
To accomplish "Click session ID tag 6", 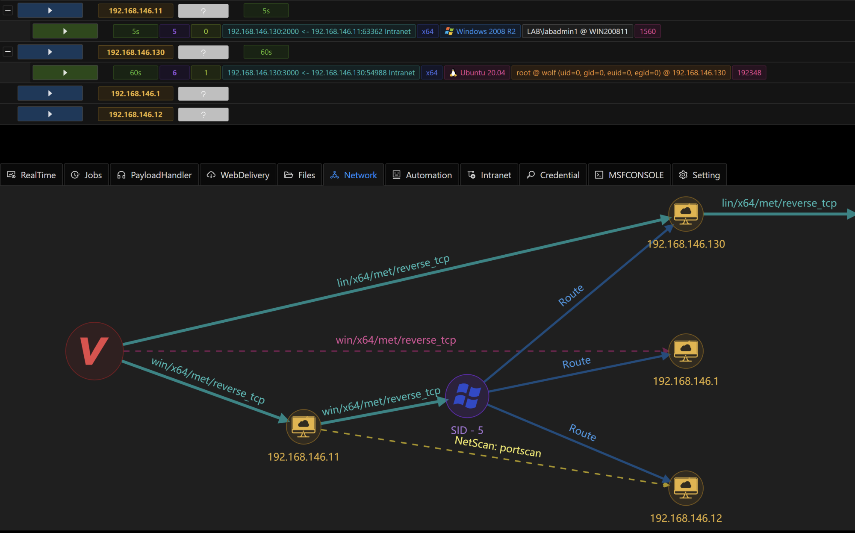I will pyautogui.click(x=174, y=73).
